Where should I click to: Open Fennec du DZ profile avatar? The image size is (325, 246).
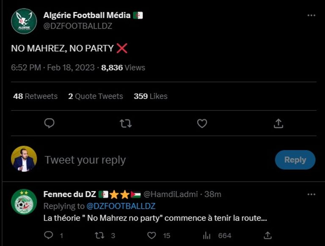pyautogui.click(x=24, y=201)
